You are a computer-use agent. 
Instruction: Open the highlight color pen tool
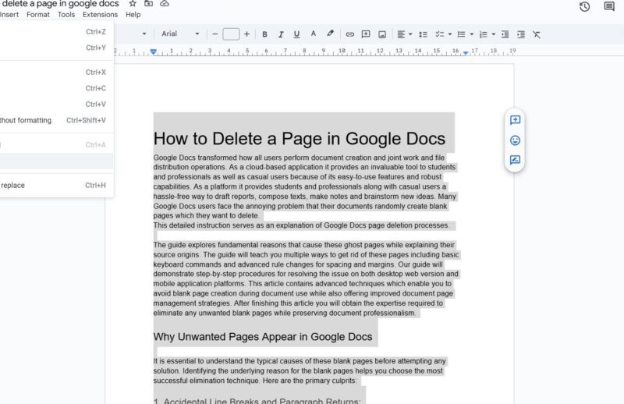click(330, 34)
